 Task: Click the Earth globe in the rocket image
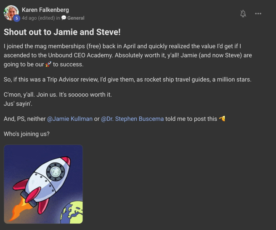[x=72, y=212]
